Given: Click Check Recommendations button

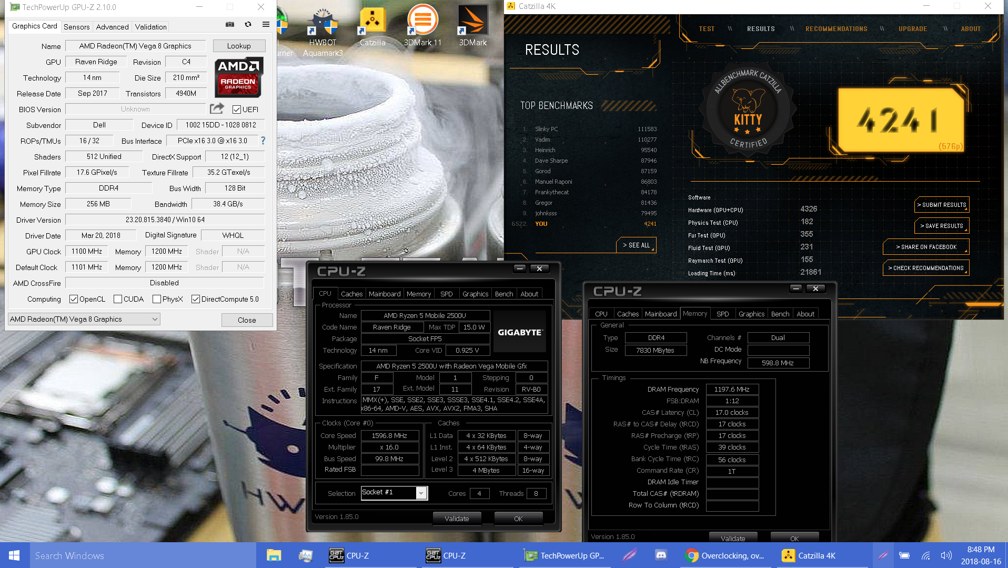Looking at the screenshot, I should (926, 268).
